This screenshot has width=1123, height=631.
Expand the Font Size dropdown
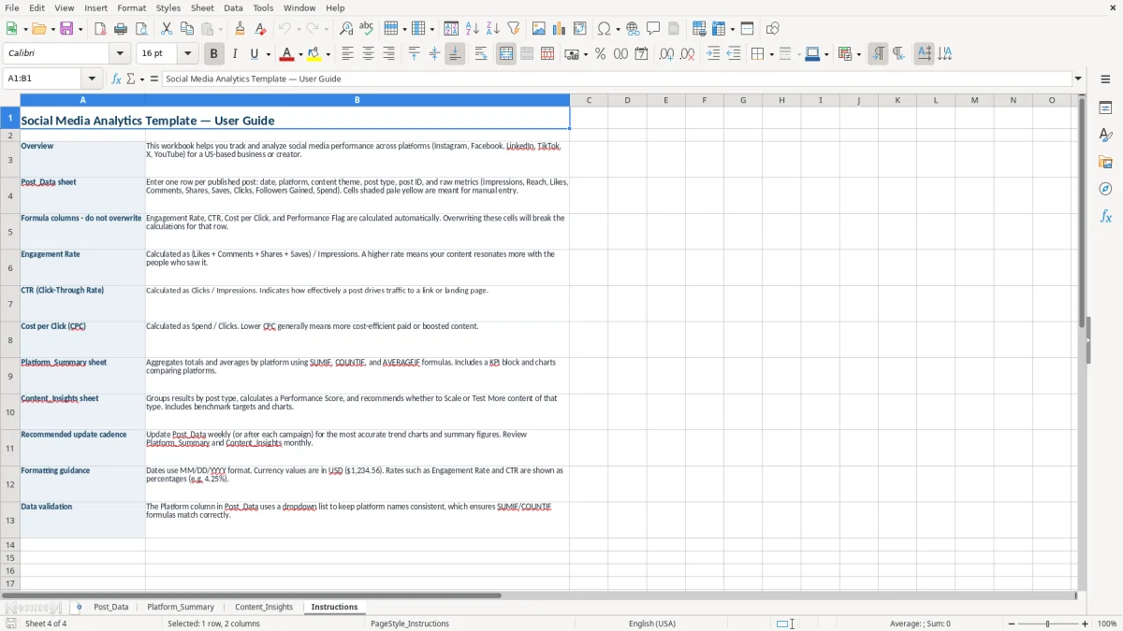tap(187, 53)
